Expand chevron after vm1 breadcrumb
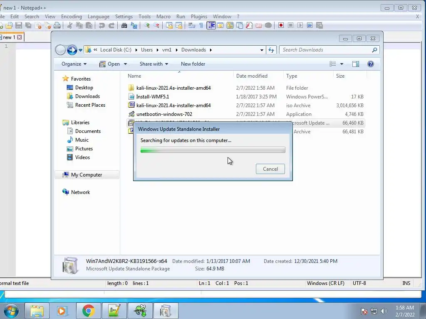The height and width of the screenshot is (319, 426). click(x=176, y=50)
